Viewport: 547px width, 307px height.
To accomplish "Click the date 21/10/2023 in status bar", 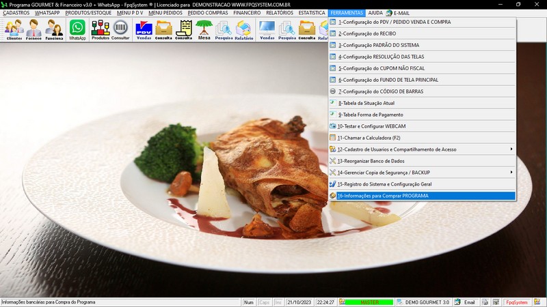I will [299, 302].
